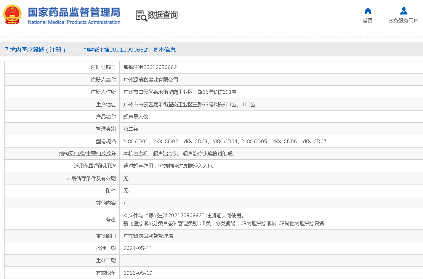
Task: Click 本机由主机 structure composition text
Action: coord(179,154)
